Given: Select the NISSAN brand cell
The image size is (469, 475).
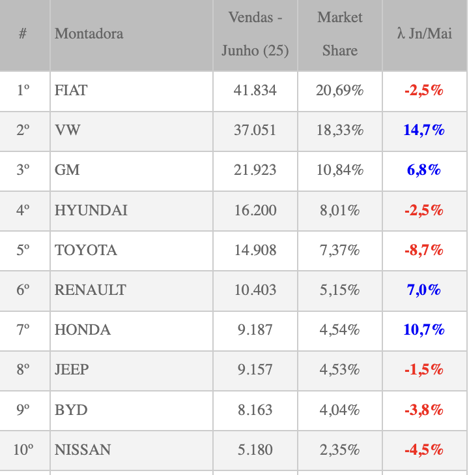Looking at the screenshot, I should click(x=83, y=450).
